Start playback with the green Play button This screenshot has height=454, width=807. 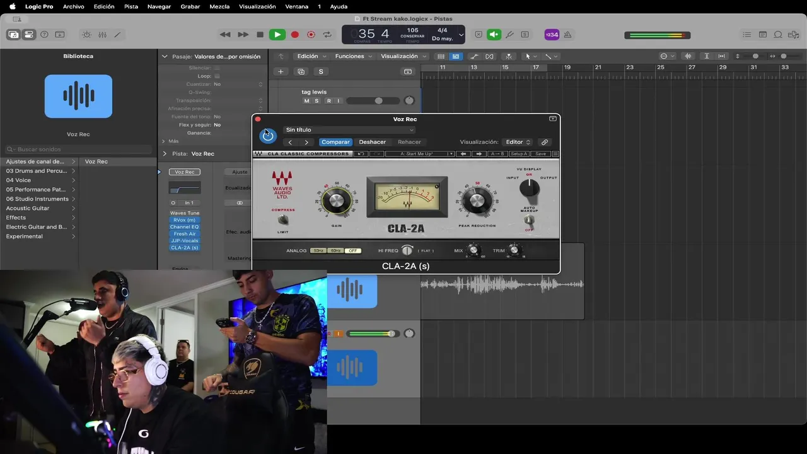pos(277,35)
